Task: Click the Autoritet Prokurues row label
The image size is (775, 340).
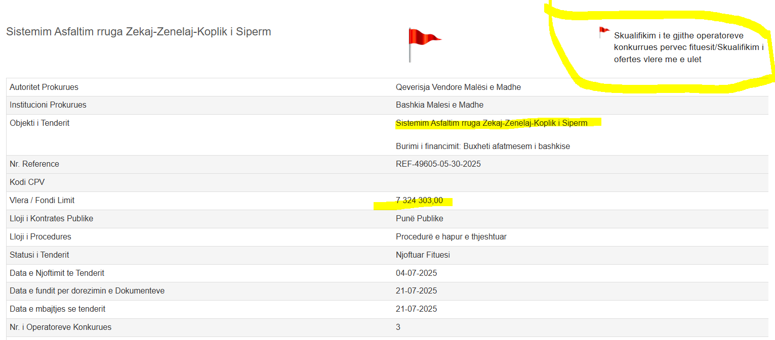Action: click(44, 87)
